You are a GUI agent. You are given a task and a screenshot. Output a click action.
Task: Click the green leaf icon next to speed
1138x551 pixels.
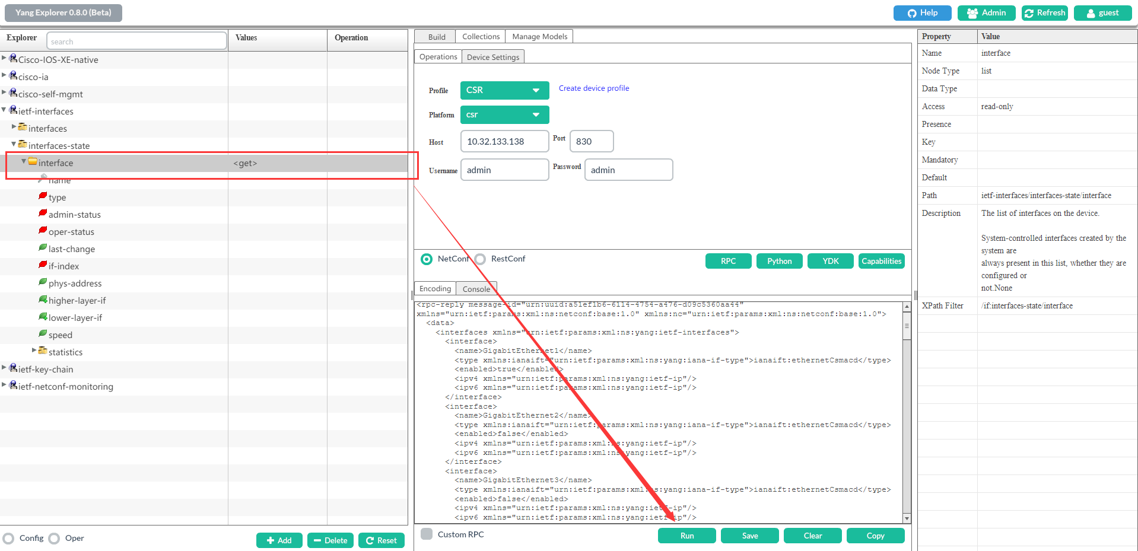42,334
